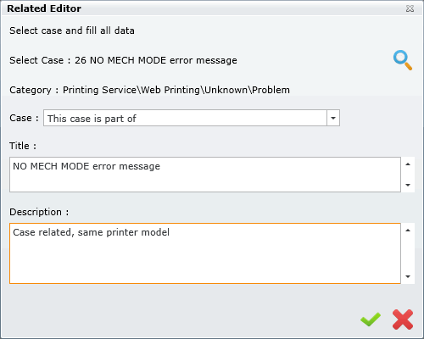Click the Title box scroll down arrow

[x=408, y=185]
